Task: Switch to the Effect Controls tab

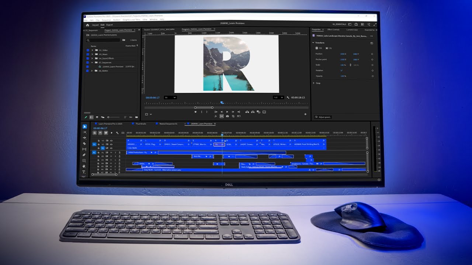Action: pyautogui.click(x=333, y=29)
